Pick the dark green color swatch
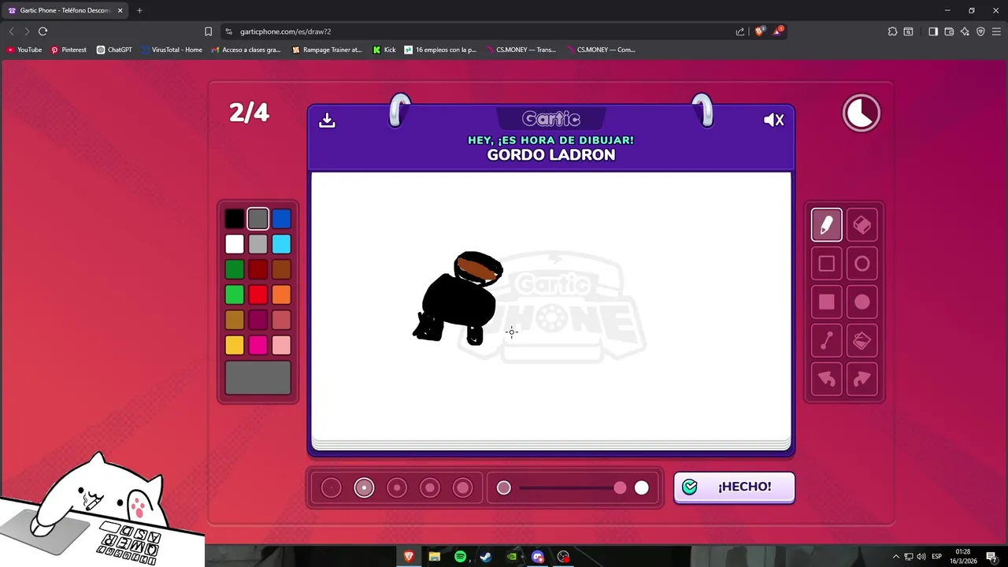Viewport: 1008px width, 567px height. [235, 269]
